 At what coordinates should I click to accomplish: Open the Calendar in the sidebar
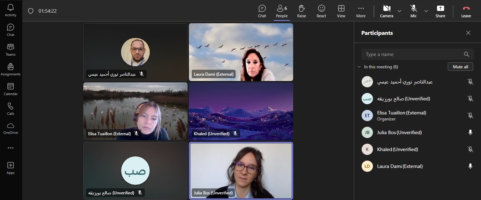[x=11, y=89]
